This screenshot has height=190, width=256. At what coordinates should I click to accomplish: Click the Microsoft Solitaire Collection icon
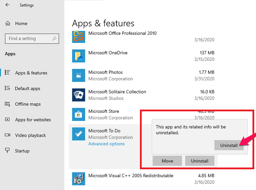(79, 95)
